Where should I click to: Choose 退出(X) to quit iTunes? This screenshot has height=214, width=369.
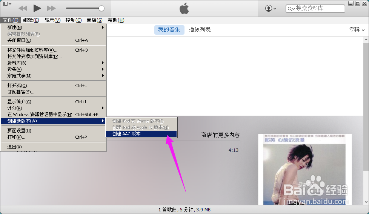54,147
